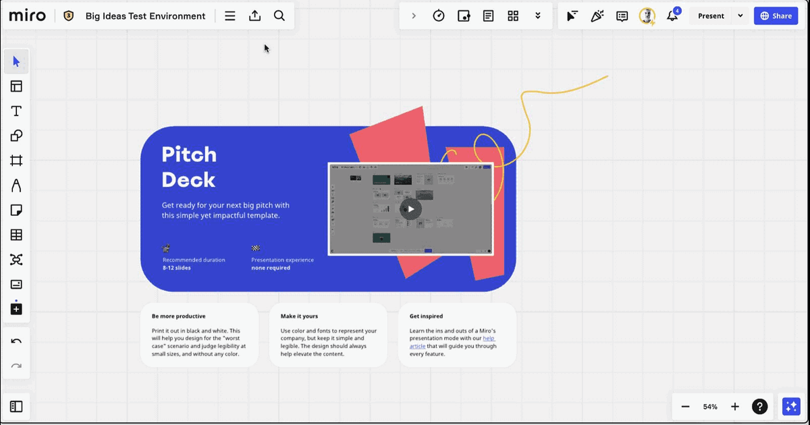Image resolution: width=810 pixels, height=425 pixels.
Task: Open the notes panel
Action: click(x=488, y=16)
